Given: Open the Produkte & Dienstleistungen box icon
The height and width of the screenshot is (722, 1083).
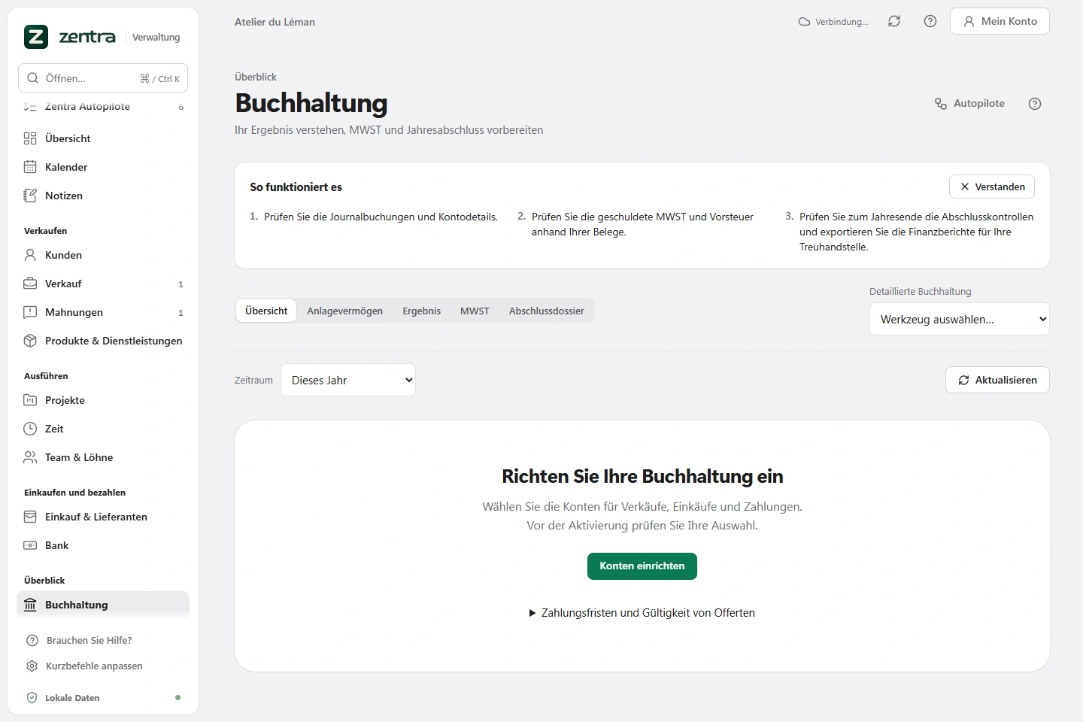Looking at the screenshot, I should pos(30,341).
